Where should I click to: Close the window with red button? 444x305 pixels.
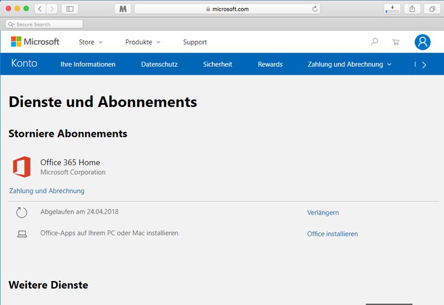8,8
